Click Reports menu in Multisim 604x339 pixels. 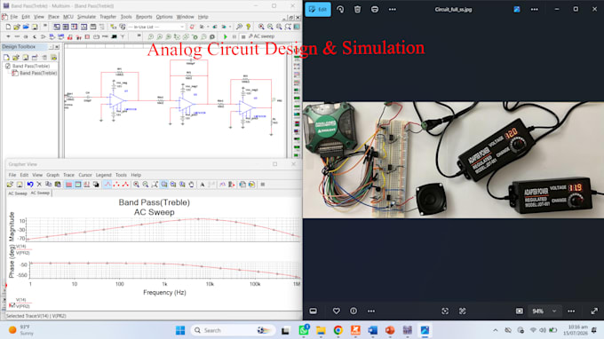pos(144,17)
